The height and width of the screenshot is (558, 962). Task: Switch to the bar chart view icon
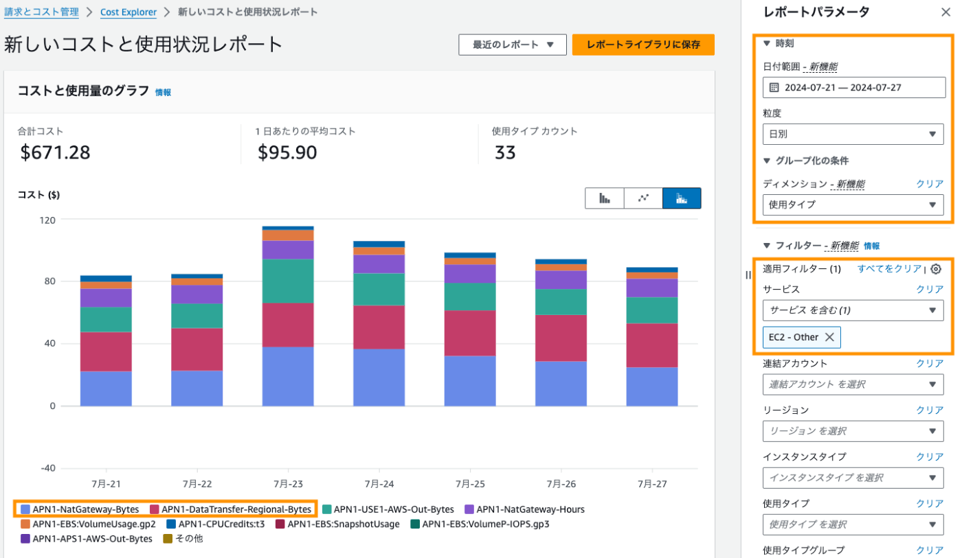605,198
